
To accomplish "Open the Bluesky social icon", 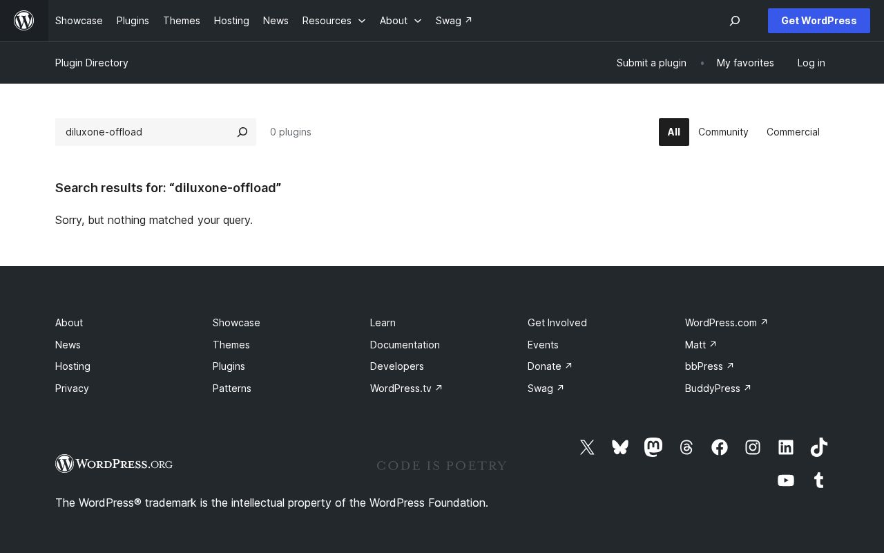I will coord(620,447).
